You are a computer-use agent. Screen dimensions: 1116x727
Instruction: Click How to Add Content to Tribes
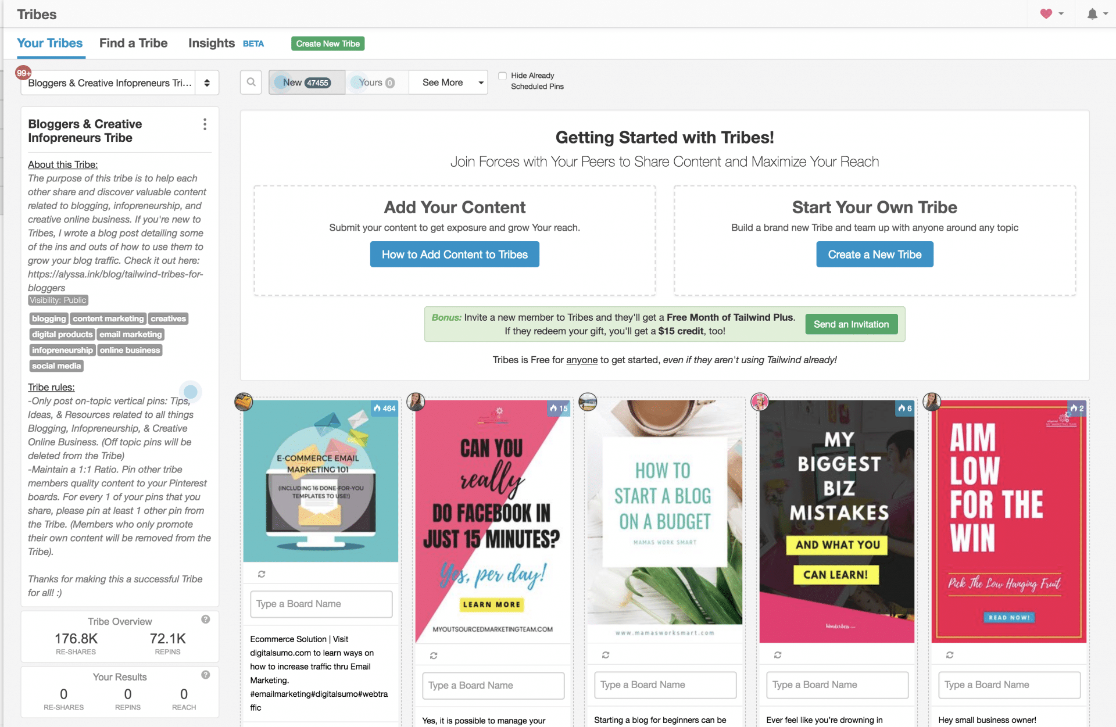[x=455, y=255]
